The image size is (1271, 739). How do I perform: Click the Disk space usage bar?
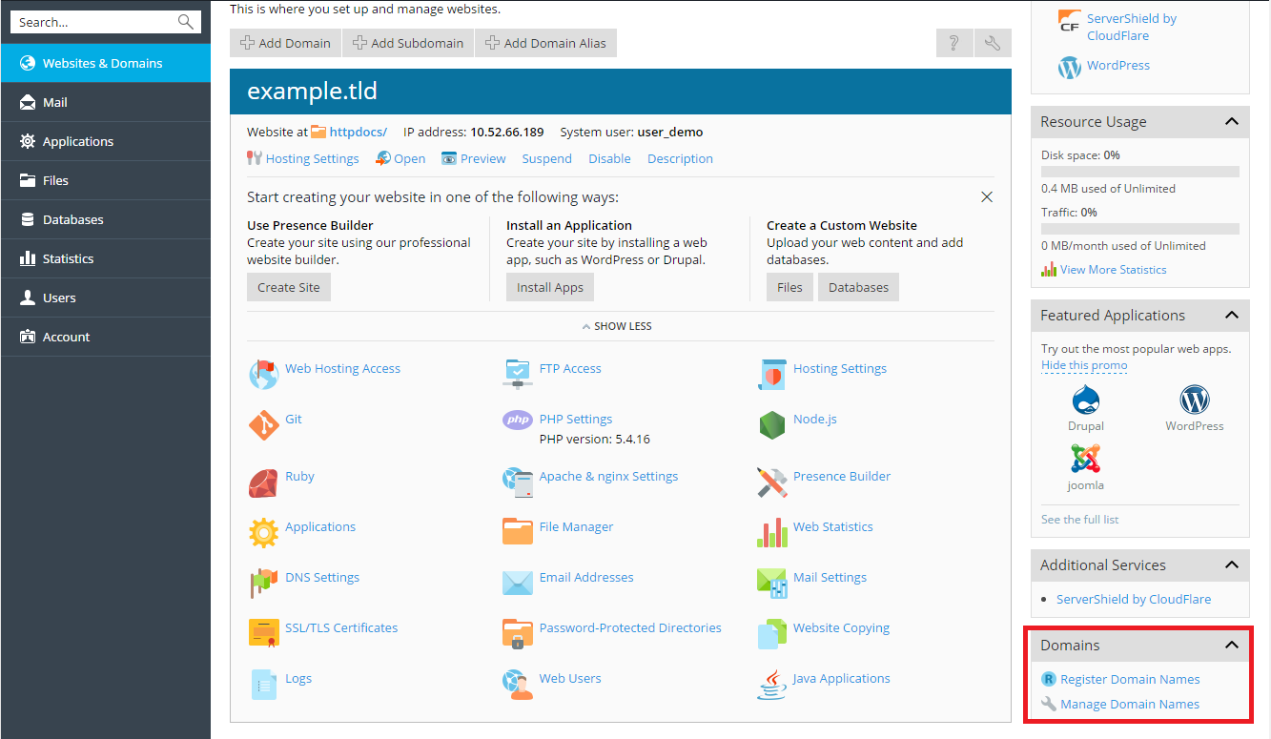click(1139, 170)
